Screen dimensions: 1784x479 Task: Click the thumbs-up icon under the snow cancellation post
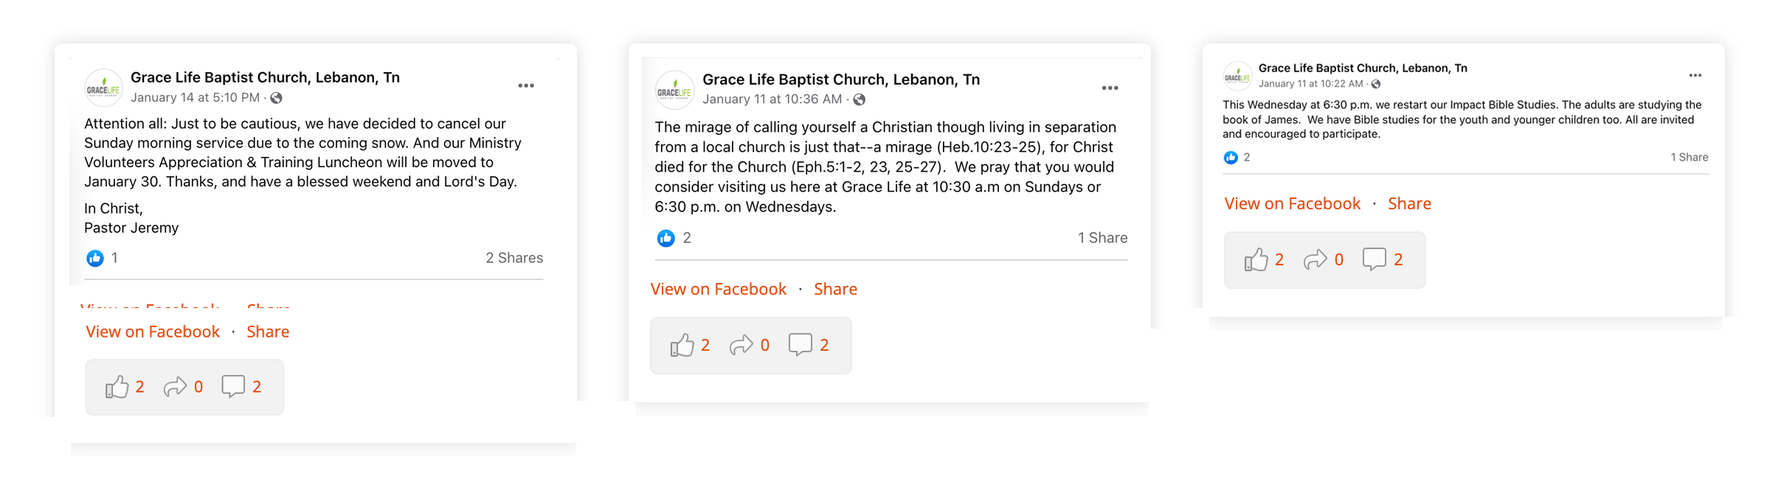(117, 387)
